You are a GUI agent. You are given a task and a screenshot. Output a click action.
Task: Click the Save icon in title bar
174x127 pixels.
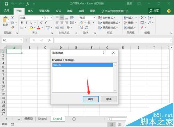6,4
